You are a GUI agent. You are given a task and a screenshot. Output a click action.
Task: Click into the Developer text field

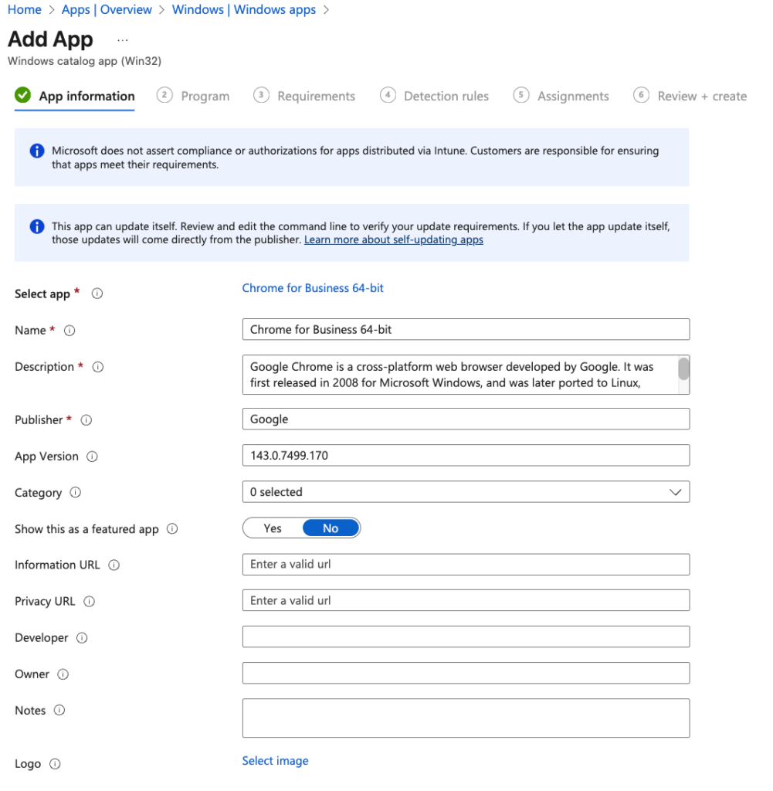[465, 637]
